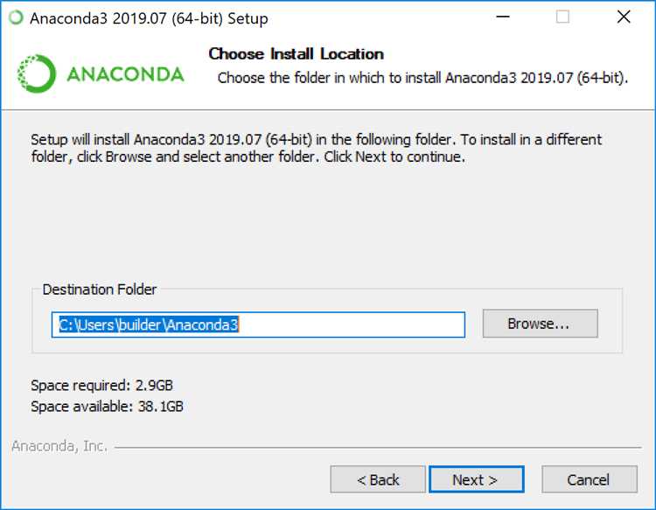This screenshot has height=510, width=656.
Task: Click the ANACONDA wordmark in the header
Action: pyautogui.click(x=125, y=74)
